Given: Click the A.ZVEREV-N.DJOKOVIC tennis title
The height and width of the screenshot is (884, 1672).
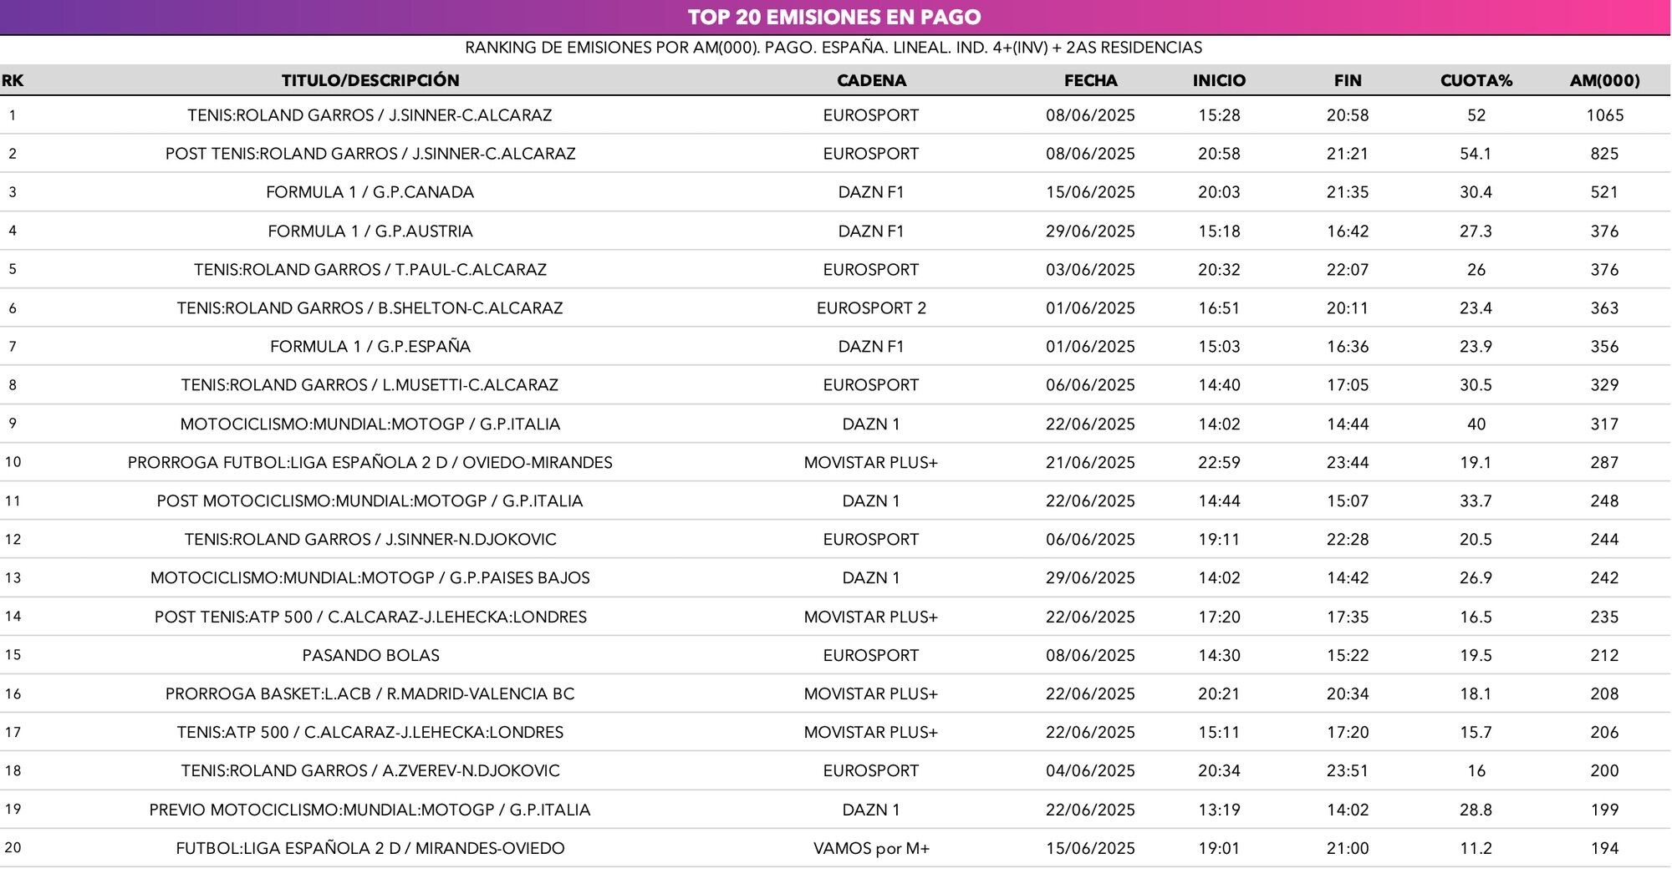Looking at the screenshot, I should 370,771.
